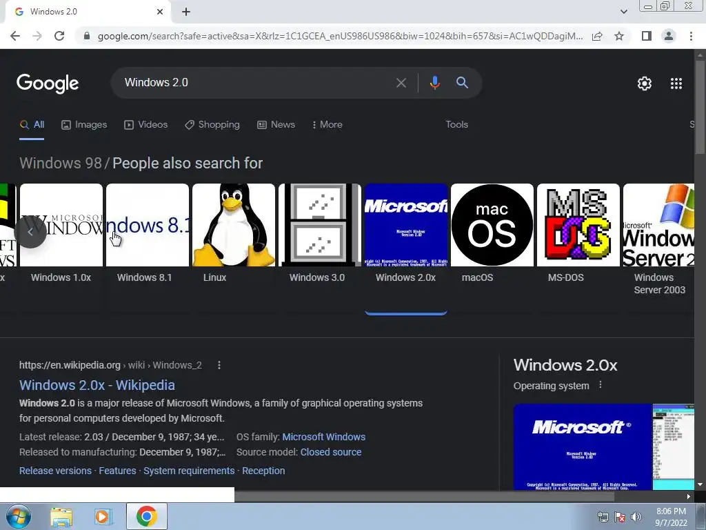The height and width of the screenshot is (530, 706).
Task: Open search Tools options
Action: coord(456,125)
